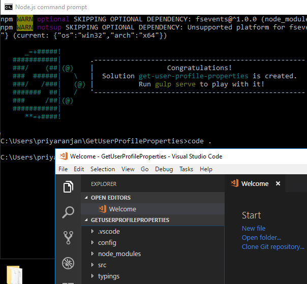Click the VS Code window title text
This screenshot has height=284, width=307.
[146, 156]
